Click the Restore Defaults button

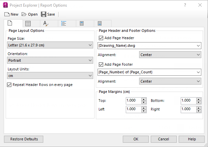[x=24, y=139]
